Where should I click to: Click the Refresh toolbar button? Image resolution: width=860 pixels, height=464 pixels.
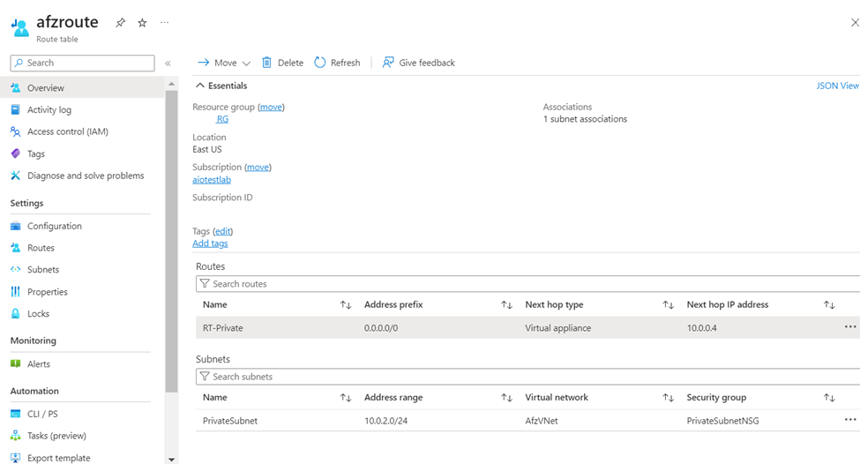click(337, 63)
